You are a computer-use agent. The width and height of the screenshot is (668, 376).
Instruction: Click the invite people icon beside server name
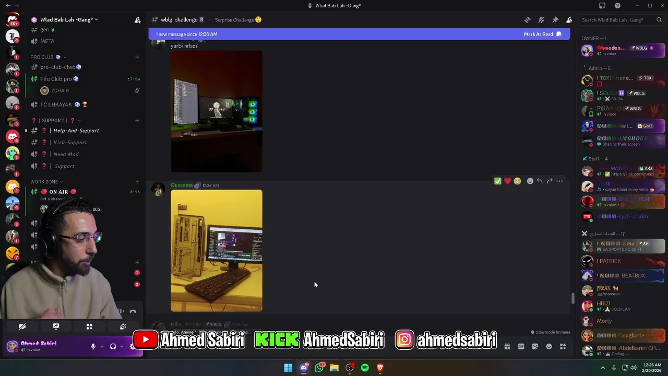coord(137,20)
